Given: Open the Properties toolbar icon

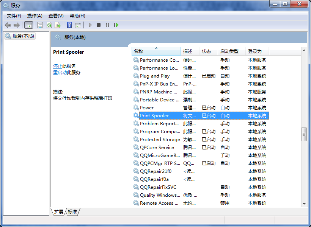Looking at the screenshot, I should point(40,25).
